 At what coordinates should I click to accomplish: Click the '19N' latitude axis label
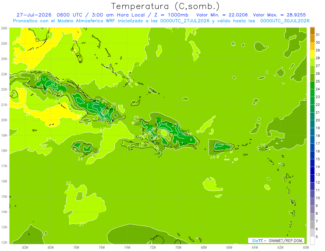(x=4, y=135)
